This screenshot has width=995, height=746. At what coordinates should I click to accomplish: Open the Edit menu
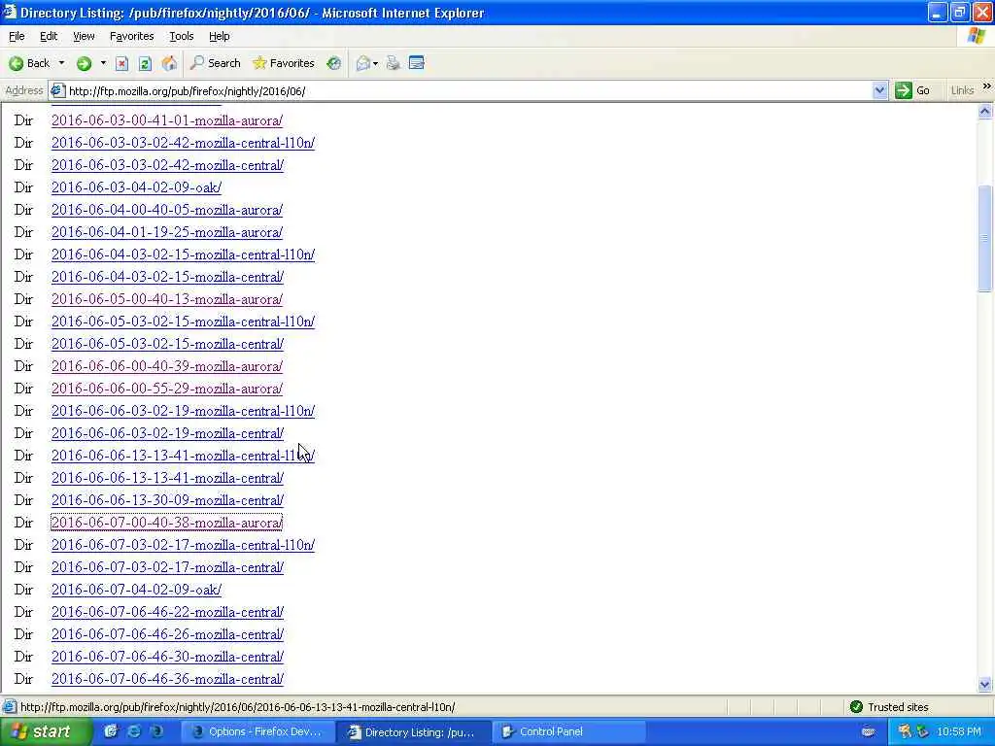(x=49, y=36)
